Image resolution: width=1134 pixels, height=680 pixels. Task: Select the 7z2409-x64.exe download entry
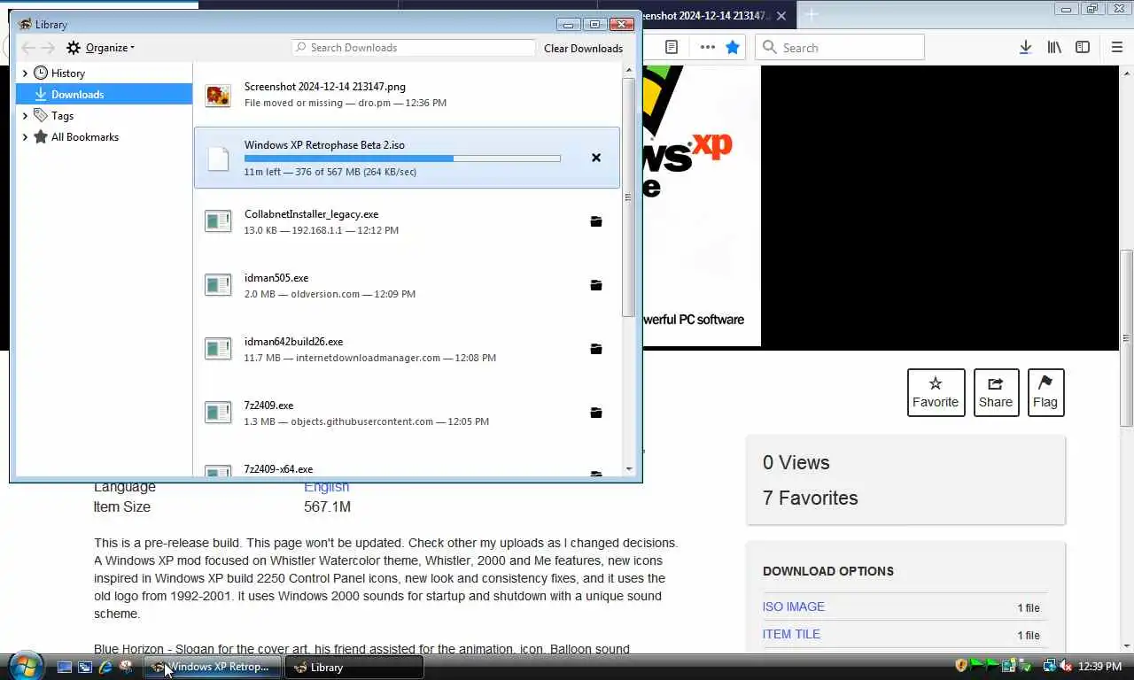(407, 469)
